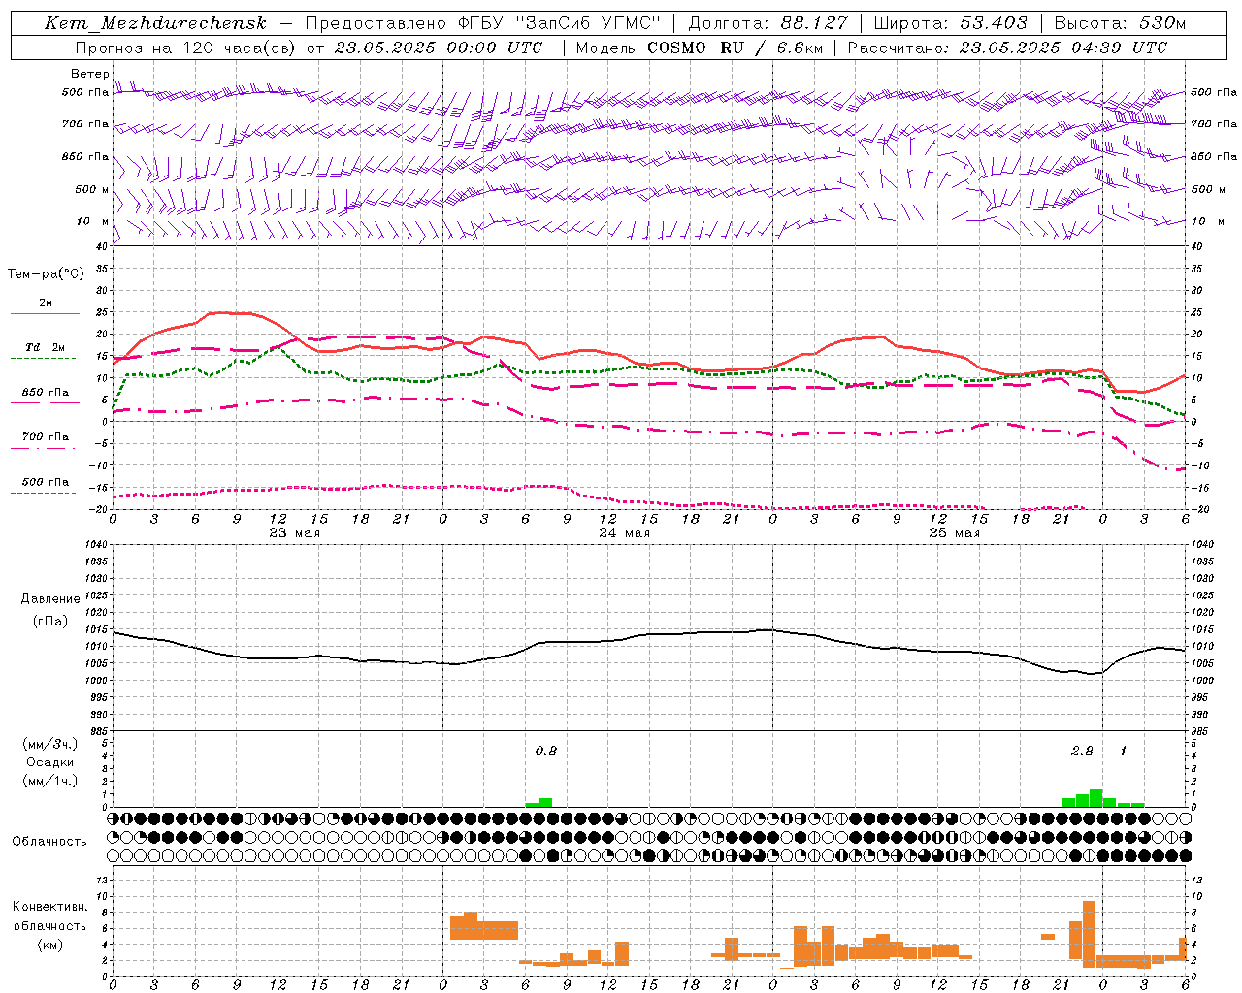The image size is (1242, 993).
Task: Click '500 гПа' temperature legend entry
Action: (46, 482)
